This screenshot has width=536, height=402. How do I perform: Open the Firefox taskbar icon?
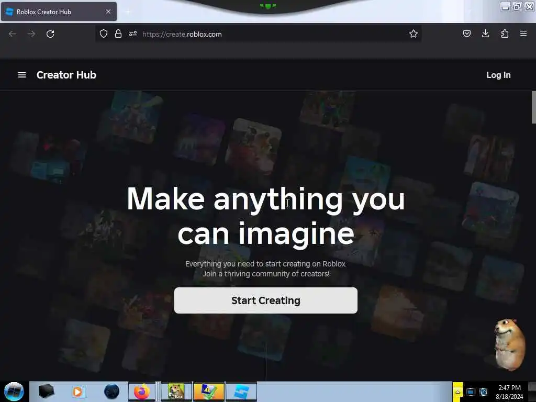point(142,392)
